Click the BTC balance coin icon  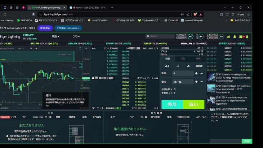pos(191,36)
